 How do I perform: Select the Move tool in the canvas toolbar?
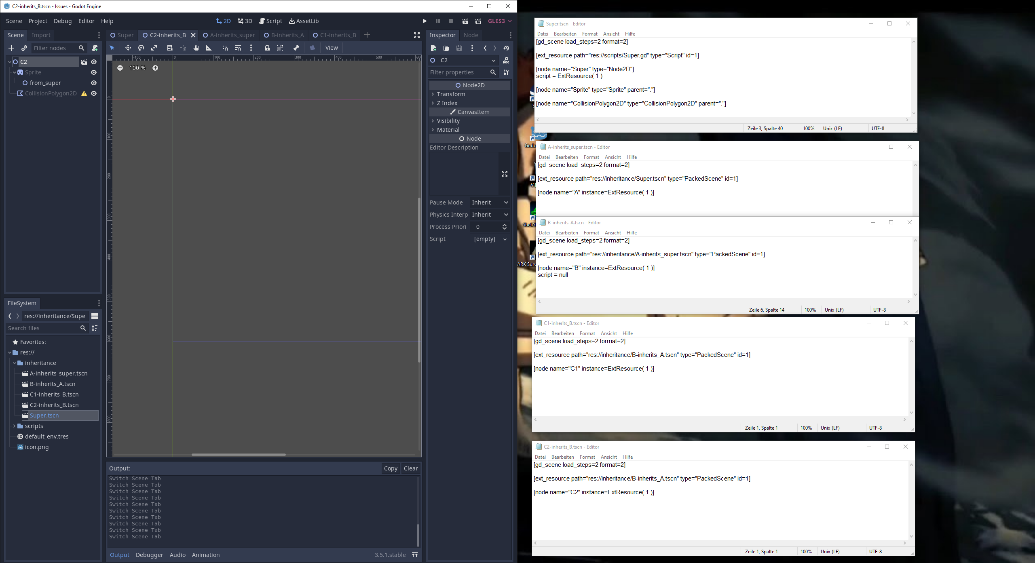pos(128,48)
